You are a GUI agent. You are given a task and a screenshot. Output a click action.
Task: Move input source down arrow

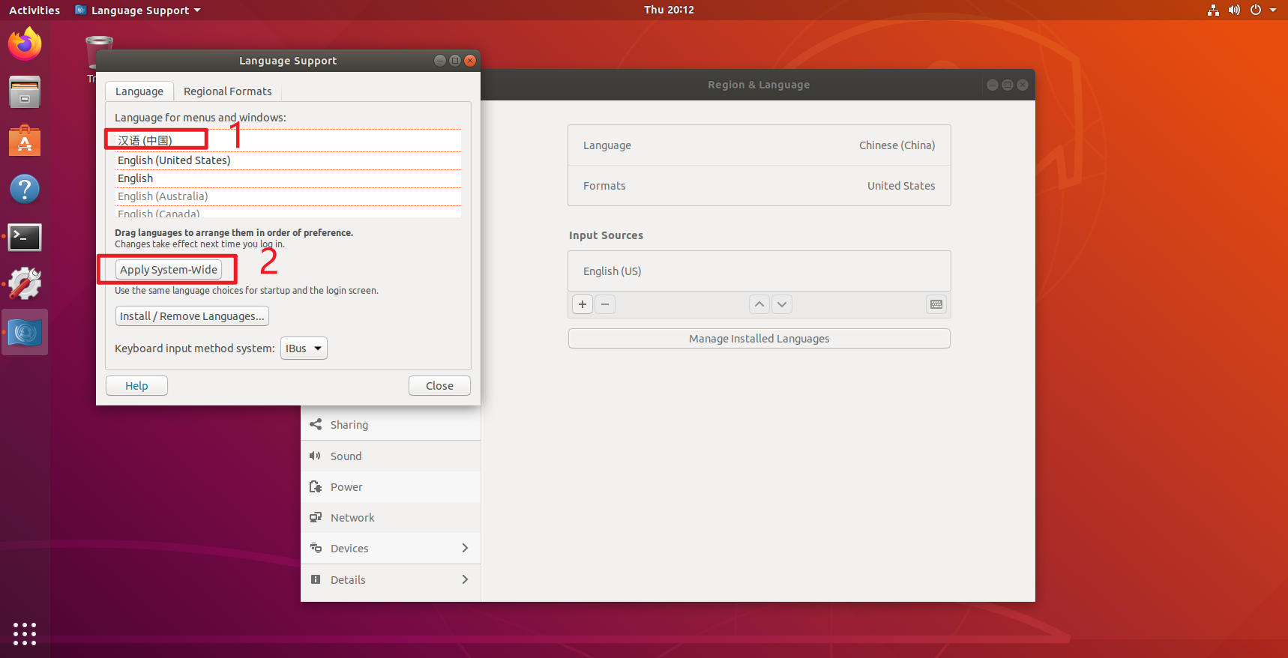pyautogui.click(x=782, y=304)
